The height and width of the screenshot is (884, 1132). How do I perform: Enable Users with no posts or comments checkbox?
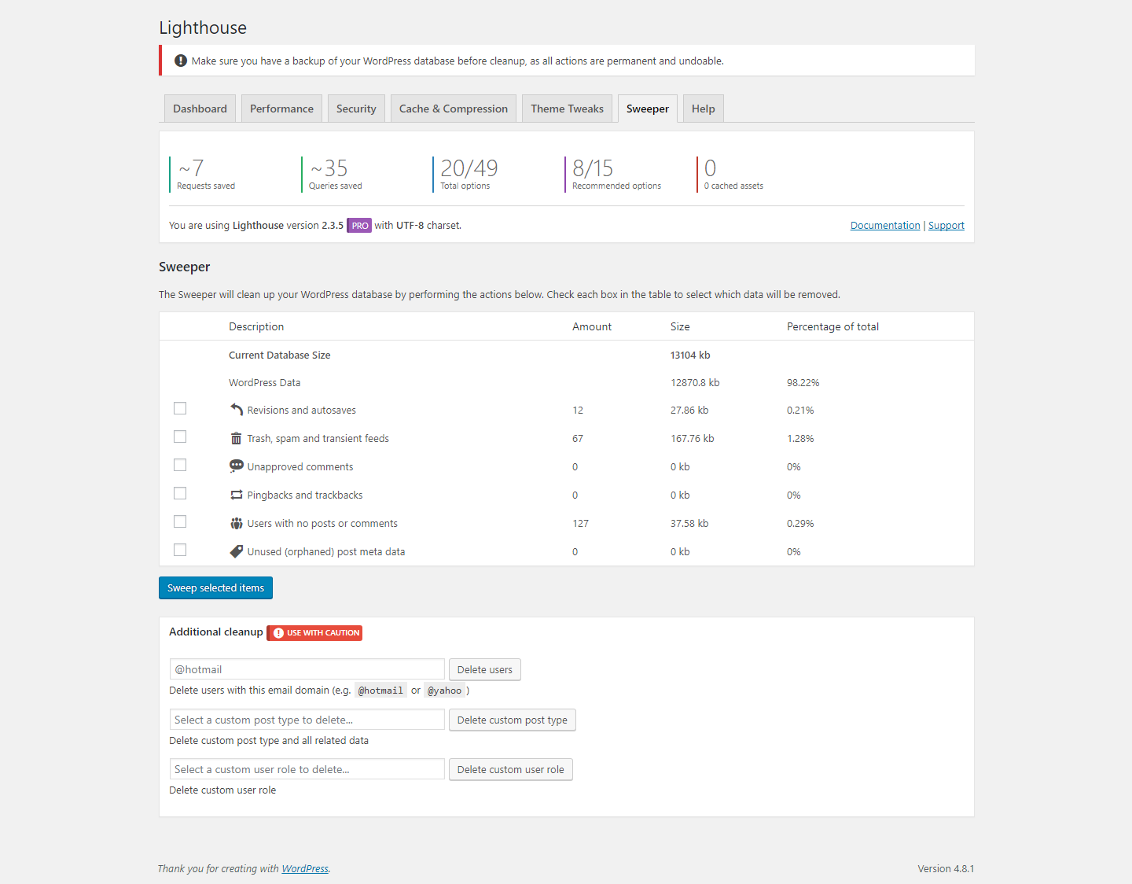point(180,521)
